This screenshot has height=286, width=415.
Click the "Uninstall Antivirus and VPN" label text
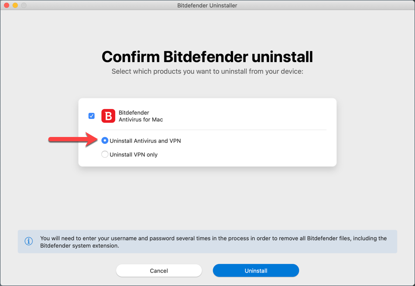pos(145,141)
